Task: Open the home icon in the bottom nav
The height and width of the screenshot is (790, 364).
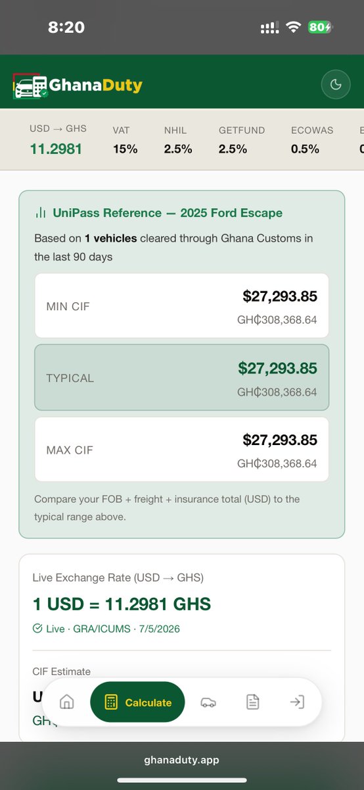Action: click(x=66, y=702)
